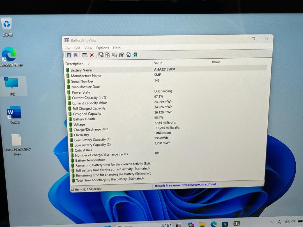Open the Help menu
Image resolution: width=303 pixels, height=227 pixels.
click(116, 48)
